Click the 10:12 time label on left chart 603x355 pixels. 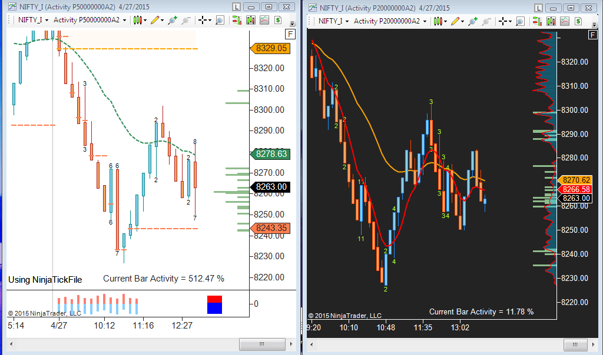click(x=104, y=326)
